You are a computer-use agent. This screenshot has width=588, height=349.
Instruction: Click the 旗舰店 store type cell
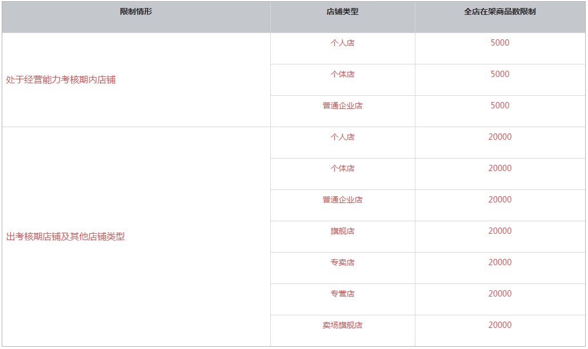point(342,231)
